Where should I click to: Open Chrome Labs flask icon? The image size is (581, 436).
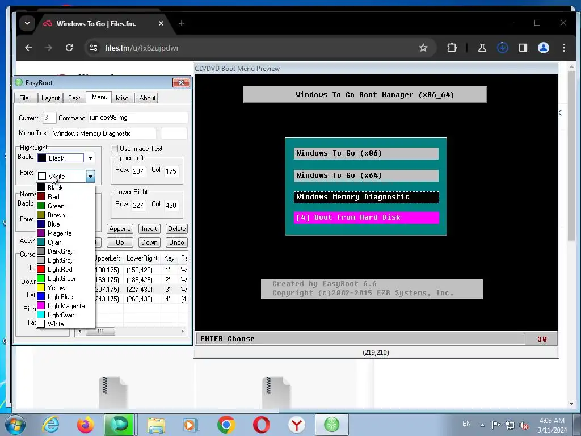[x=482, y=48]
